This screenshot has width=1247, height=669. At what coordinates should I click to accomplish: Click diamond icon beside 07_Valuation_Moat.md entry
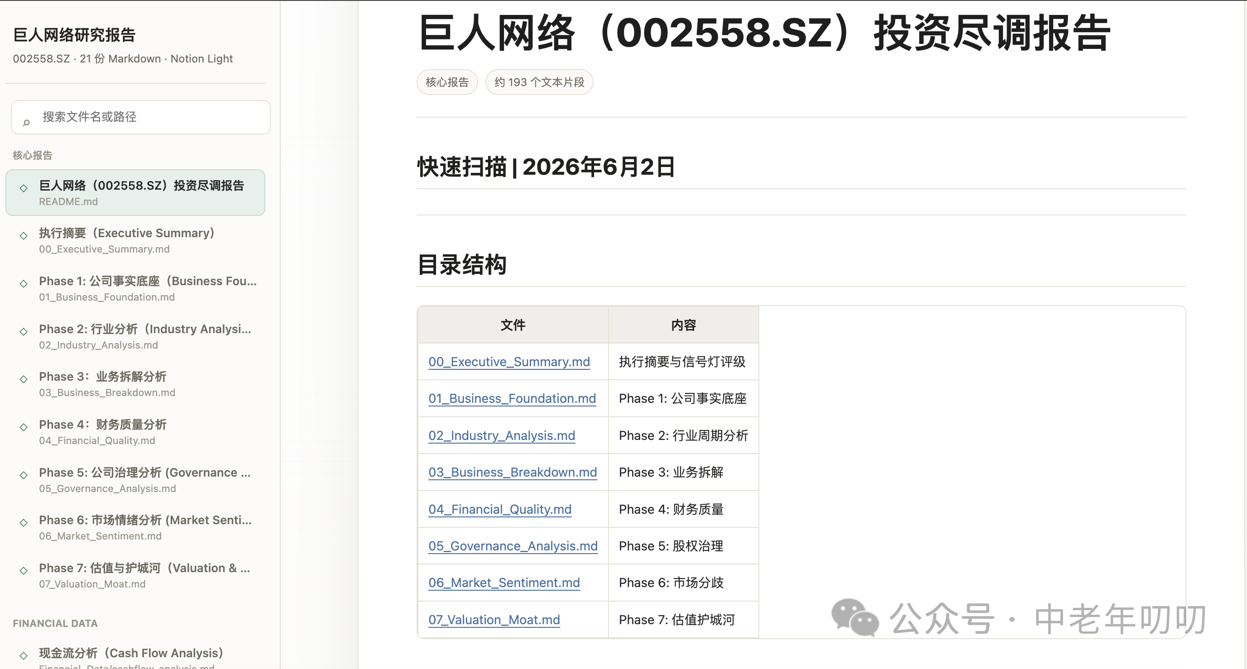point(23,570)
